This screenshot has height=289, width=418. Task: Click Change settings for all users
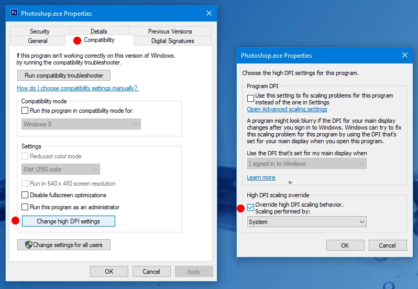tap(64, 245)
